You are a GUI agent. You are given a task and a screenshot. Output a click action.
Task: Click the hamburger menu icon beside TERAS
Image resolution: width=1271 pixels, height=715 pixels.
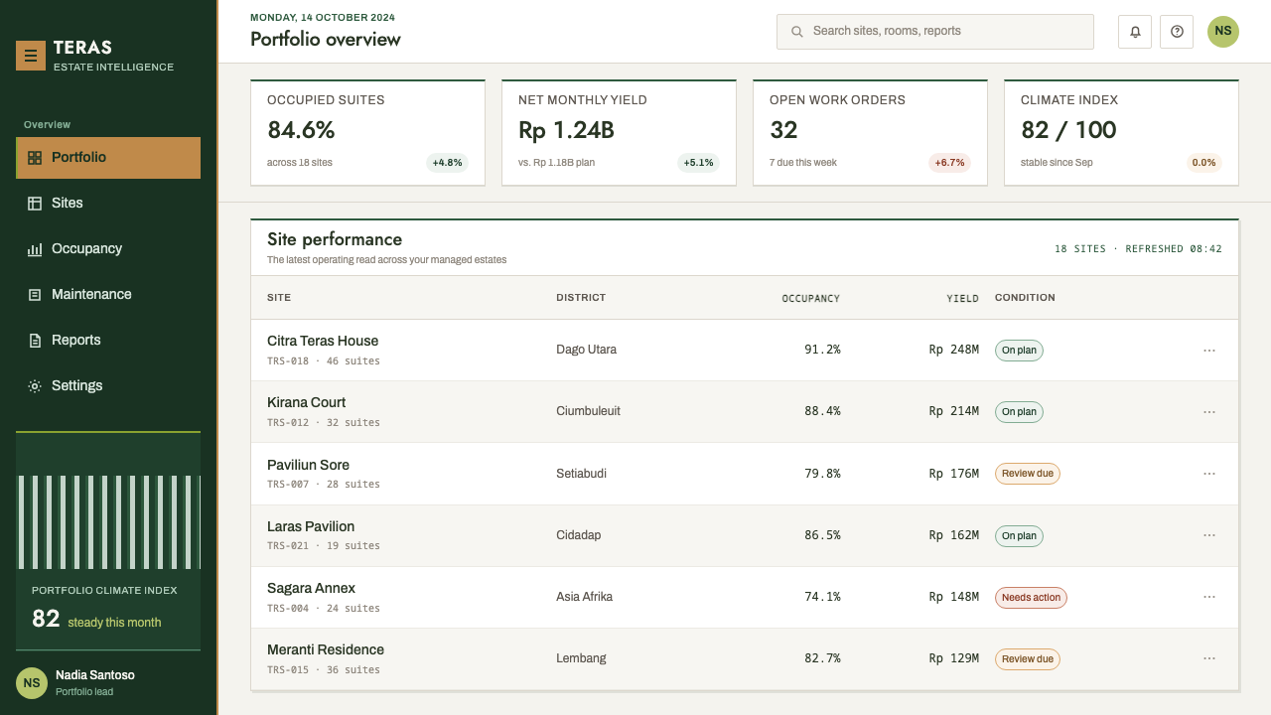click(31, 56)
